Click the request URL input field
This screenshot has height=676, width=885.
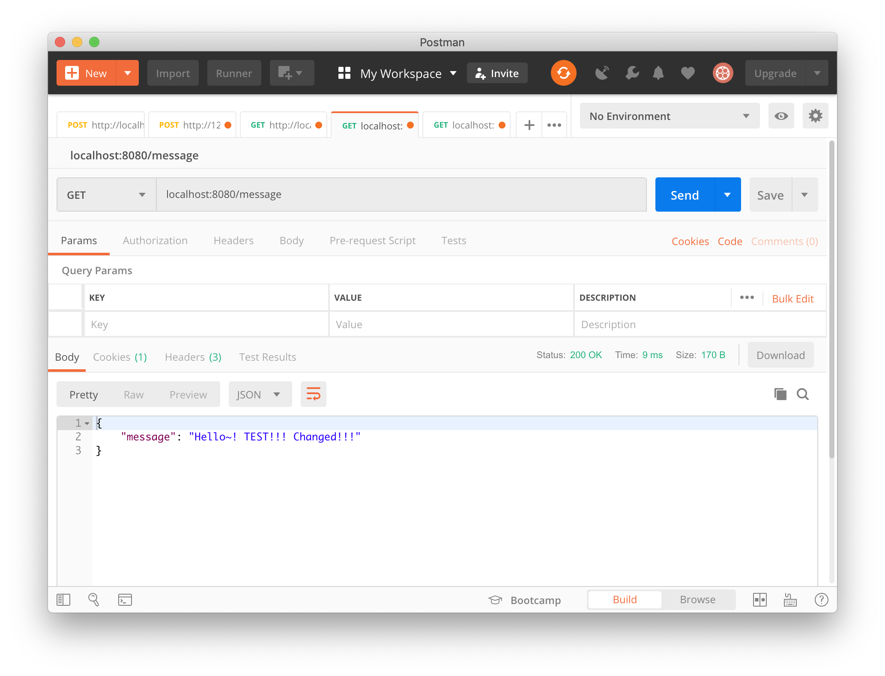[401, 195]
